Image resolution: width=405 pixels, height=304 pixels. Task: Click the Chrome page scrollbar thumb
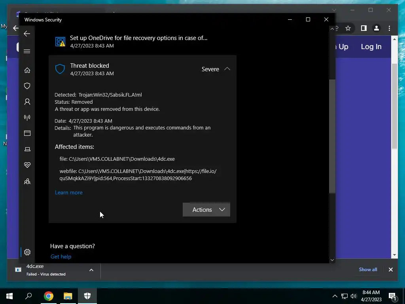[x=394, y=106]
